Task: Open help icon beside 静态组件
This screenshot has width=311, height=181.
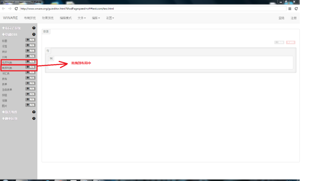Action: (x=34, y=112)
